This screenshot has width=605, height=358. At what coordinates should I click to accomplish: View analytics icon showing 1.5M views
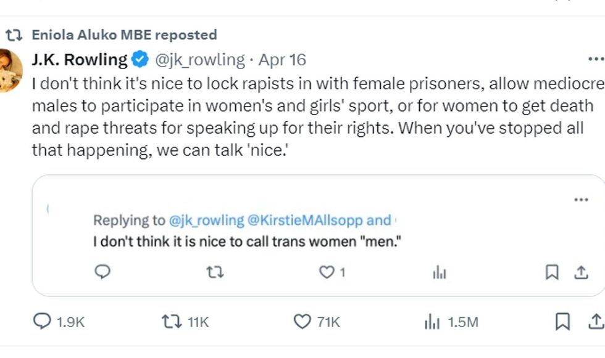[x=431, y=321]
